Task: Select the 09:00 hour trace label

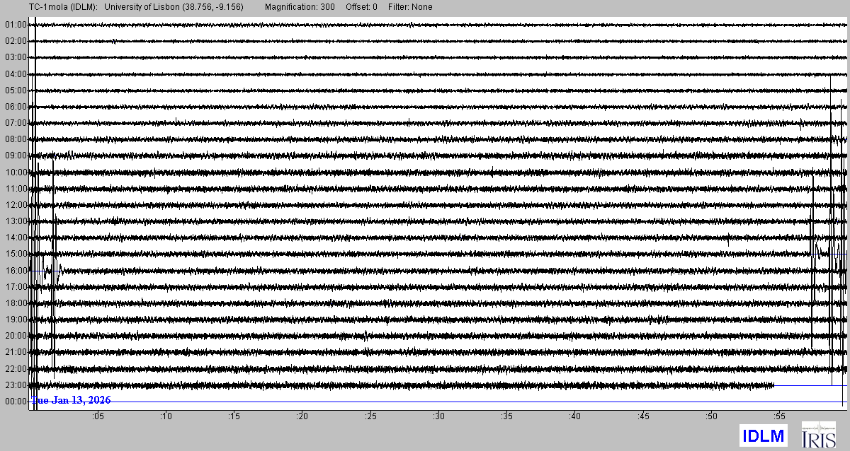Action: click(16, 156)
